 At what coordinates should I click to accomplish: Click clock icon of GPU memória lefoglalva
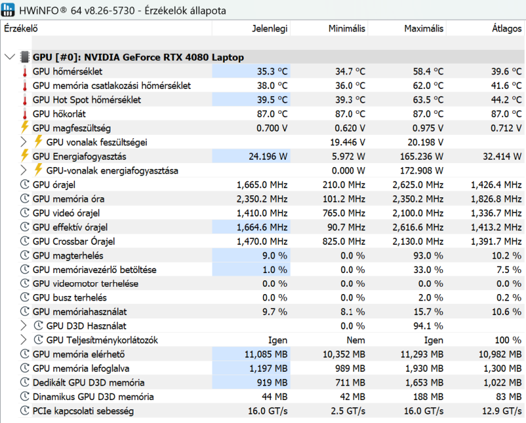[25, 368]
